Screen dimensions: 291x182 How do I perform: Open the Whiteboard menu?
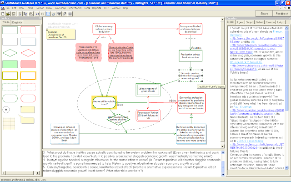click(x=75, y=8)
